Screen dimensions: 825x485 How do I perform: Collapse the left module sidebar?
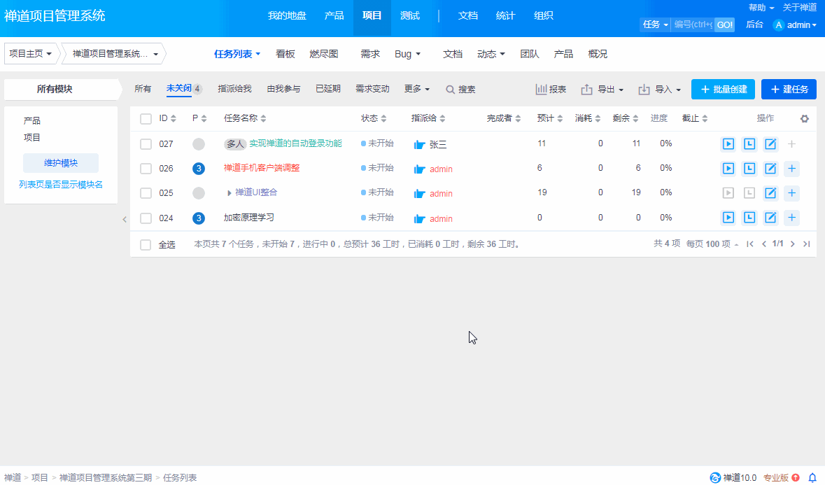(125, 219)
